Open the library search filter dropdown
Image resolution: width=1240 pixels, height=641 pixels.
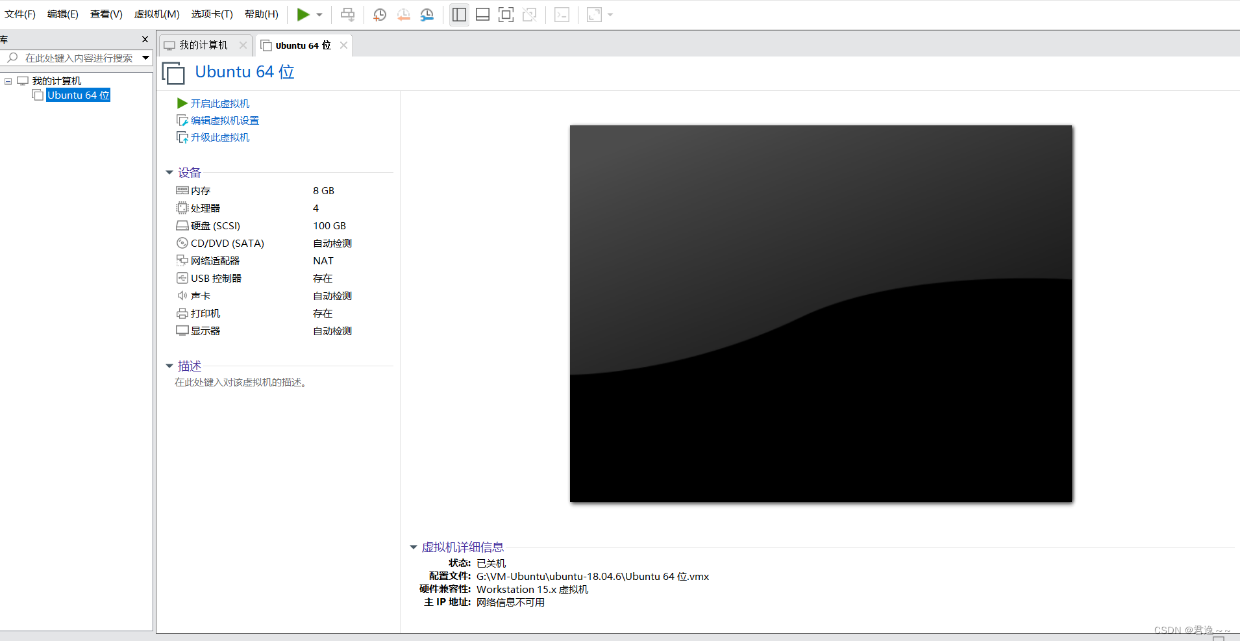[x=146, y=58]
